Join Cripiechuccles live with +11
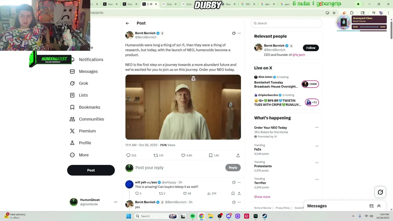This screenshot has height=221, width=393. [312, 102]
